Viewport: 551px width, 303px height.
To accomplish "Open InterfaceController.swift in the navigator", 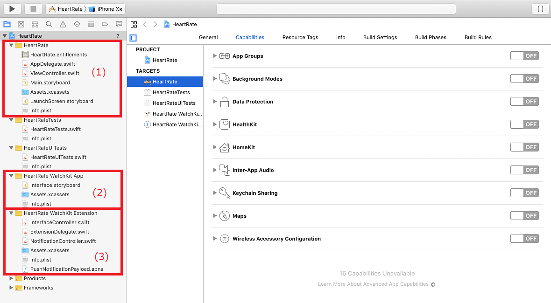I will coord(60,222).
